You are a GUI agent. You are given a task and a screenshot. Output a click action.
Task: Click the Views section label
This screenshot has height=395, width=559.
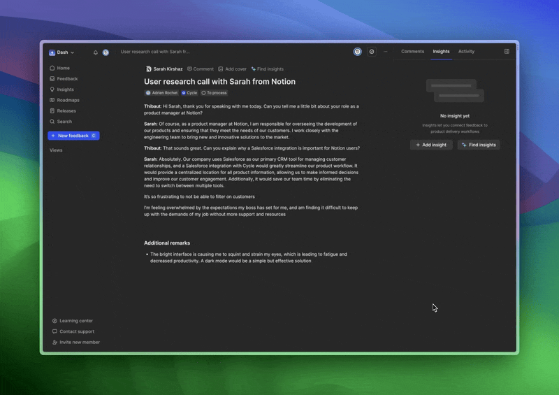click(x=56, y=150)
